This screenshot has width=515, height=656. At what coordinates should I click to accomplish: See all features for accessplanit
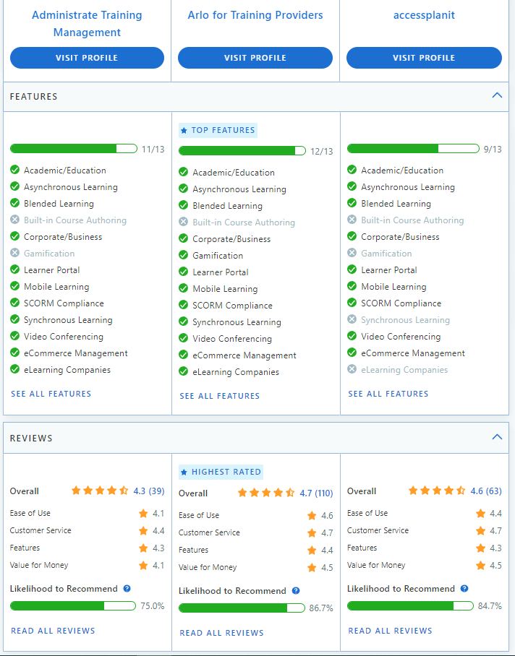pyautogui.click(x=388, y=394)
